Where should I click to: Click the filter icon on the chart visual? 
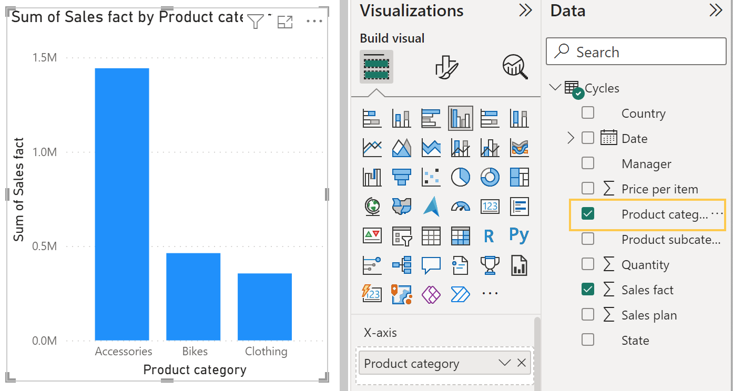pyautogui.click(x=256, y=22)
